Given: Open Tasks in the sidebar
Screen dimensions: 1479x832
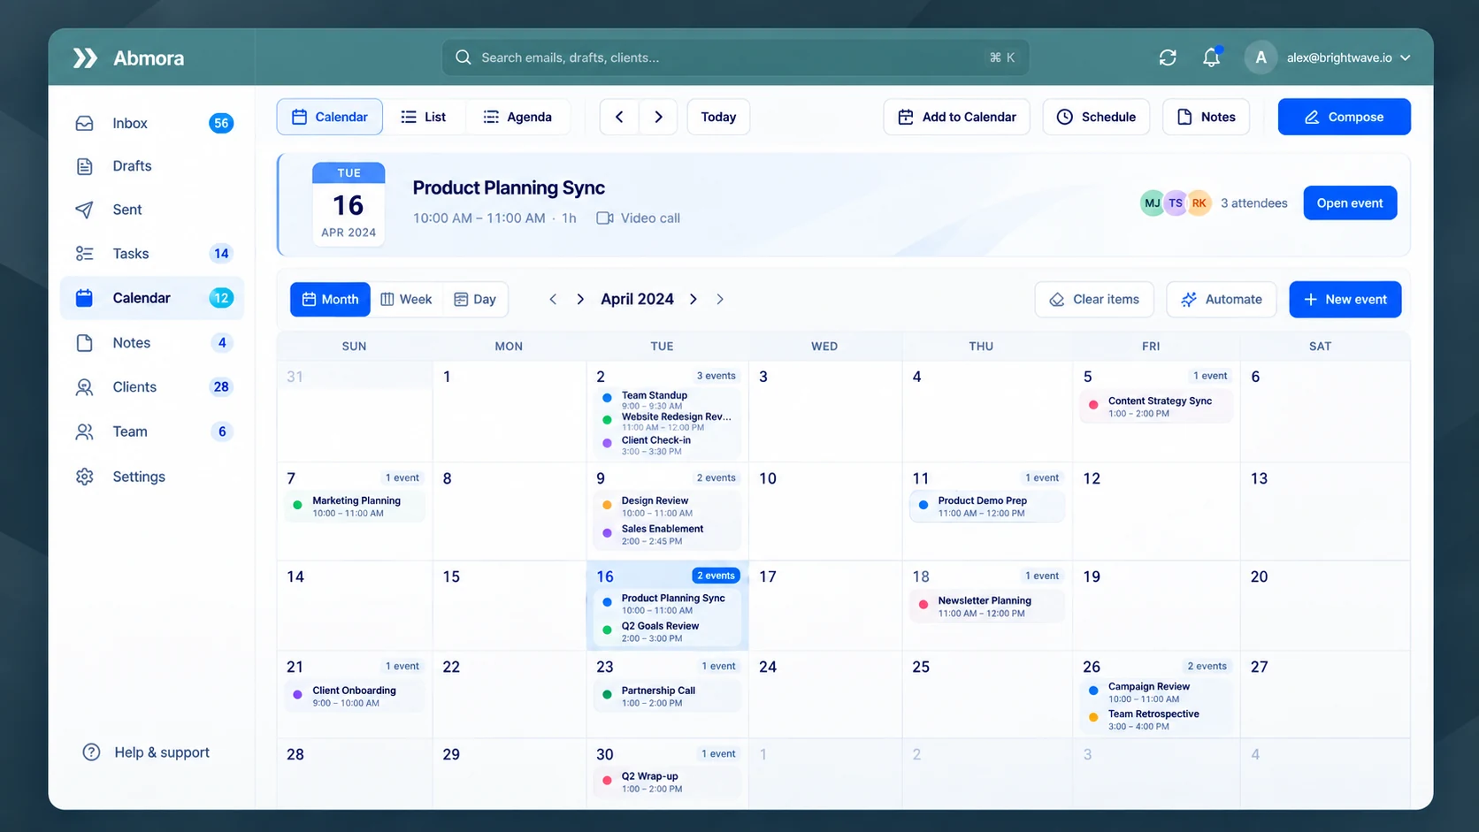Looking at the screenshot, I should (x=152, y=254).
